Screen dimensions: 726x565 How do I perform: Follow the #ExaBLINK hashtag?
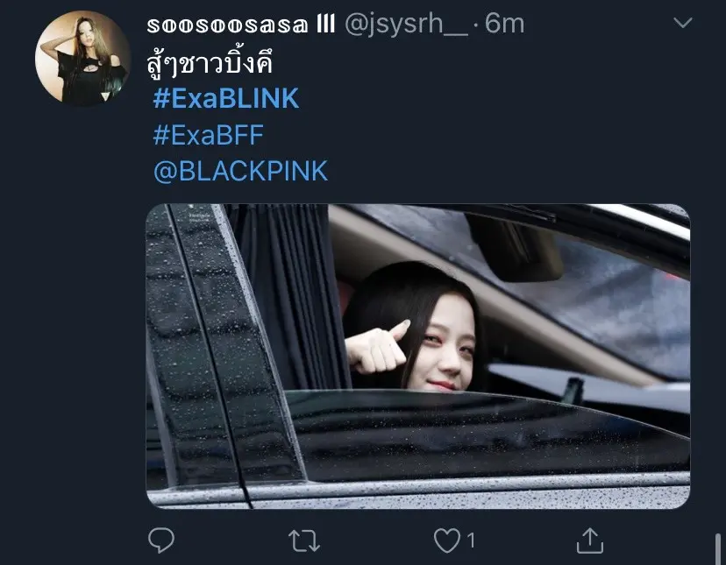point(226,99)
